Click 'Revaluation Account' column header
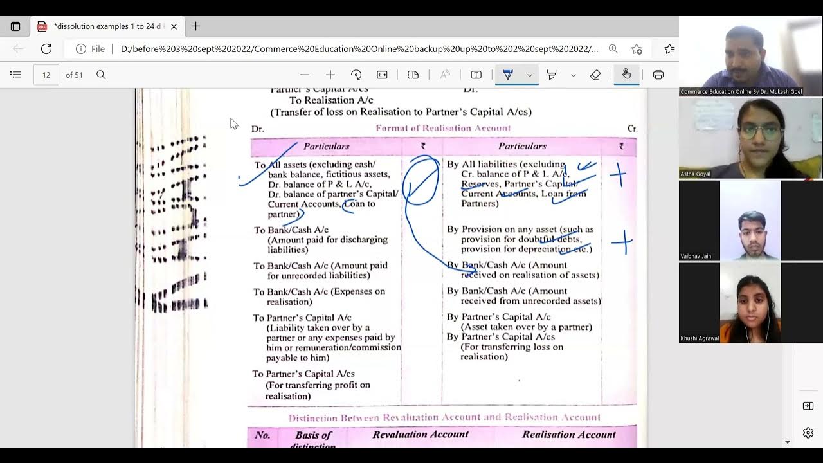The image size is (823, 463). tap(421, 434)
